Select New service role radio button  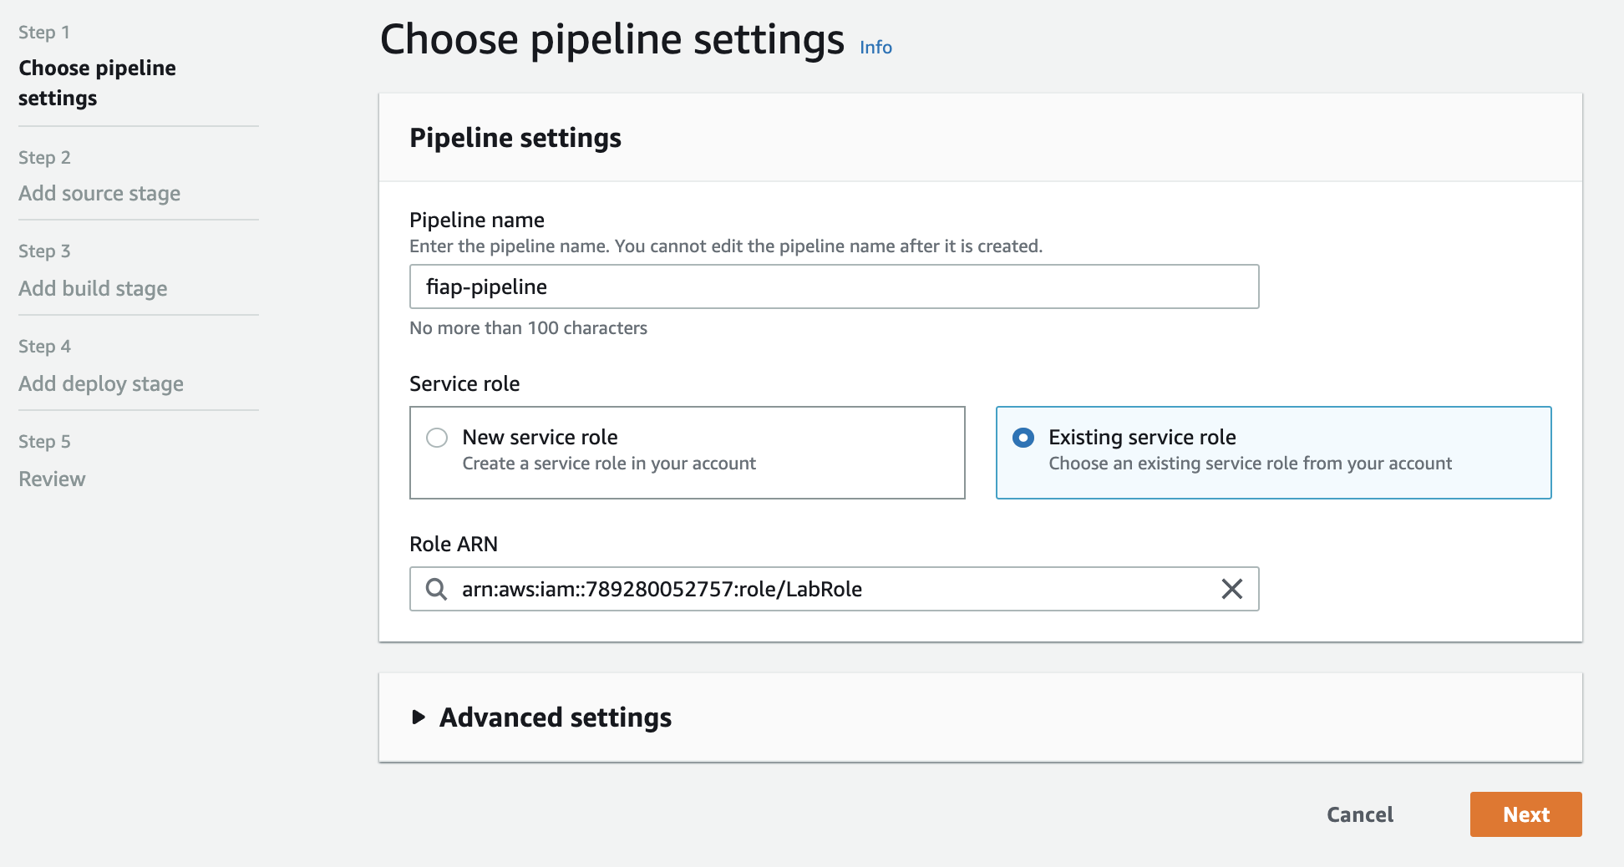[437, 438]
